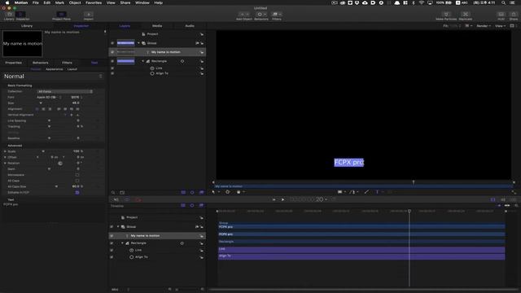Toggle visibility checkbox of Rectangle layer

(x=112, y=62)
